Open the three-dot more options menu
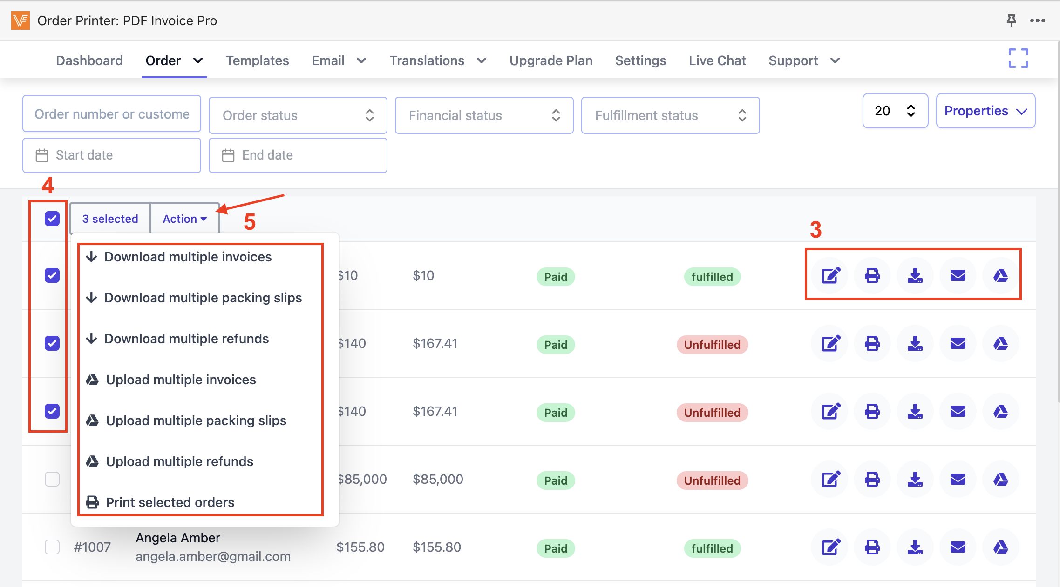This screenshot has height=587, width=1060. point(1037,20)
